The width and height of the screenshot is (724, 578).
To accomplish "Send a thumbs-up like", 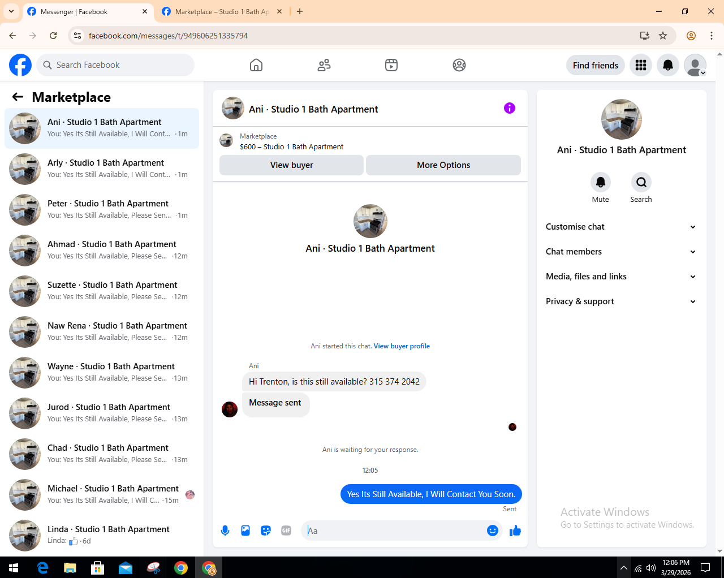I will [515, 530].
